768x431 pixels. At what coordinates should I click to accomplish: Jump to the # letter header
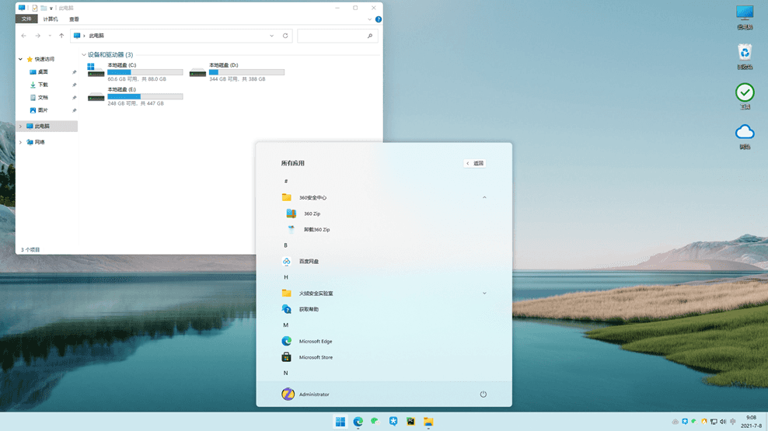(x=286, y=182)
